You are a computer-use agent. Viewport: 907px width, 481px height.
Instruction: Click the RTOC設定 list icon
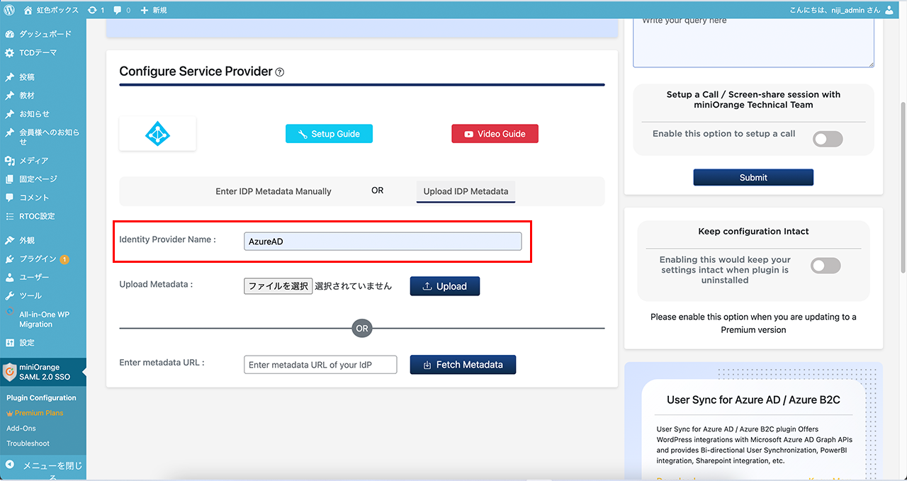coord(9,216)
